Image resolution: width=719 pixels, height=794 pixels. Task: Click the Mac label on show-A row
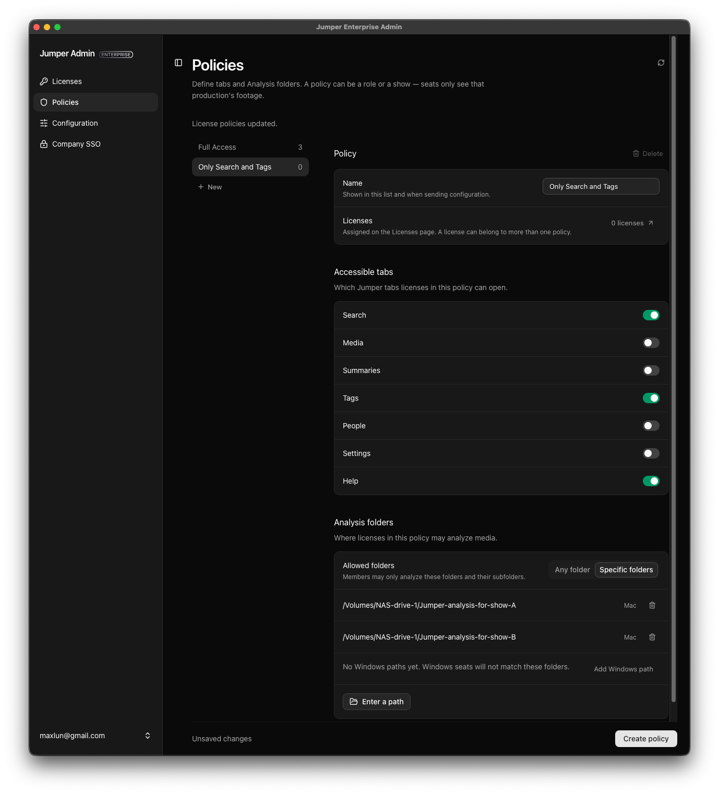pos(630,606)
